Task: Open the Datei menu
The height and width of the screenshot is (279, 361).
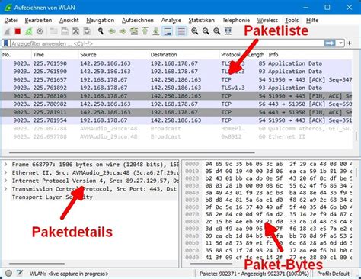Action: pyautogui.click(x=11, y=20)
